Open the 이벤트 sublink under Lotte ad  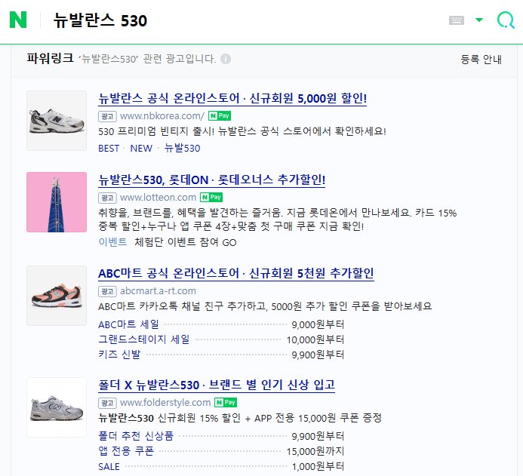(112, 242)
